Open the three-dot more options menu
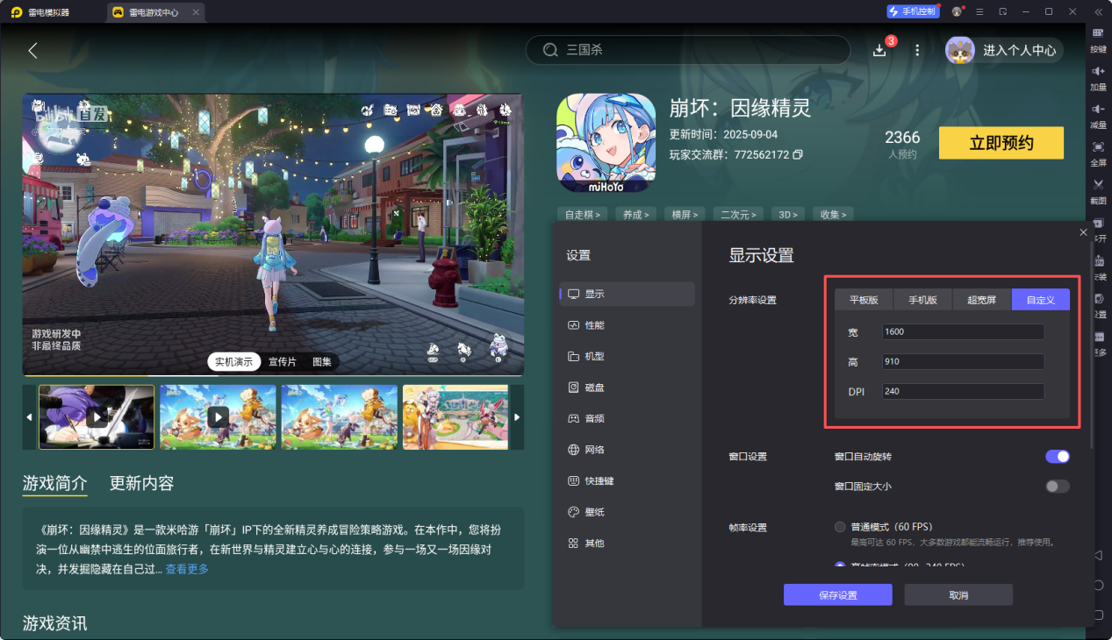 [x=917, y=50]
